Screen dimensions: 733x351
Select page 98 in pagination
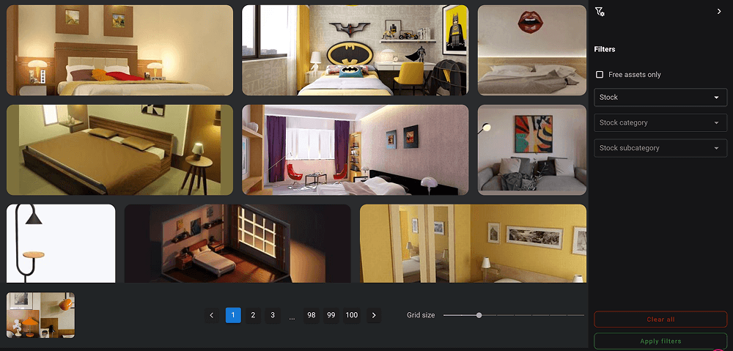pos(312,315)
